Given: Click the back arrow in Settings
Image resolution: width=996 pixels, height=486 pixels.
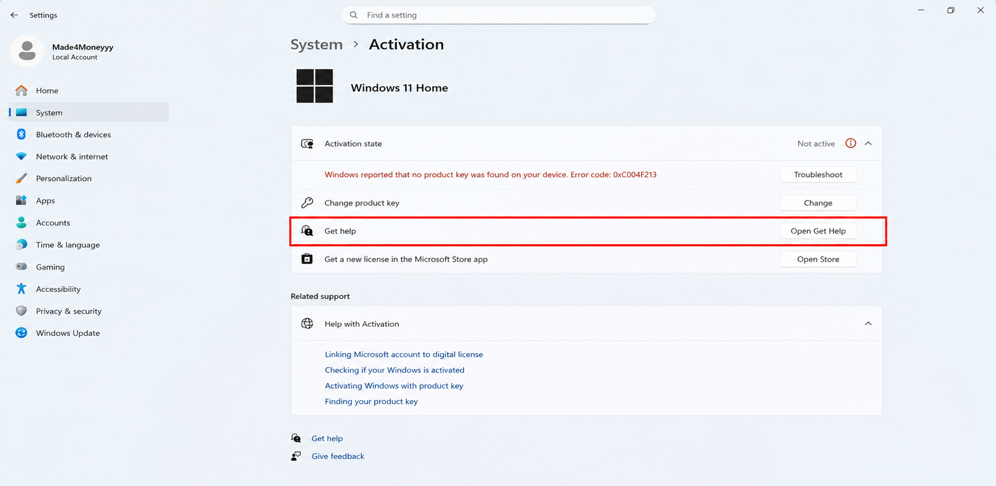Looking at the screenshot, I should [x=14, y=15].
